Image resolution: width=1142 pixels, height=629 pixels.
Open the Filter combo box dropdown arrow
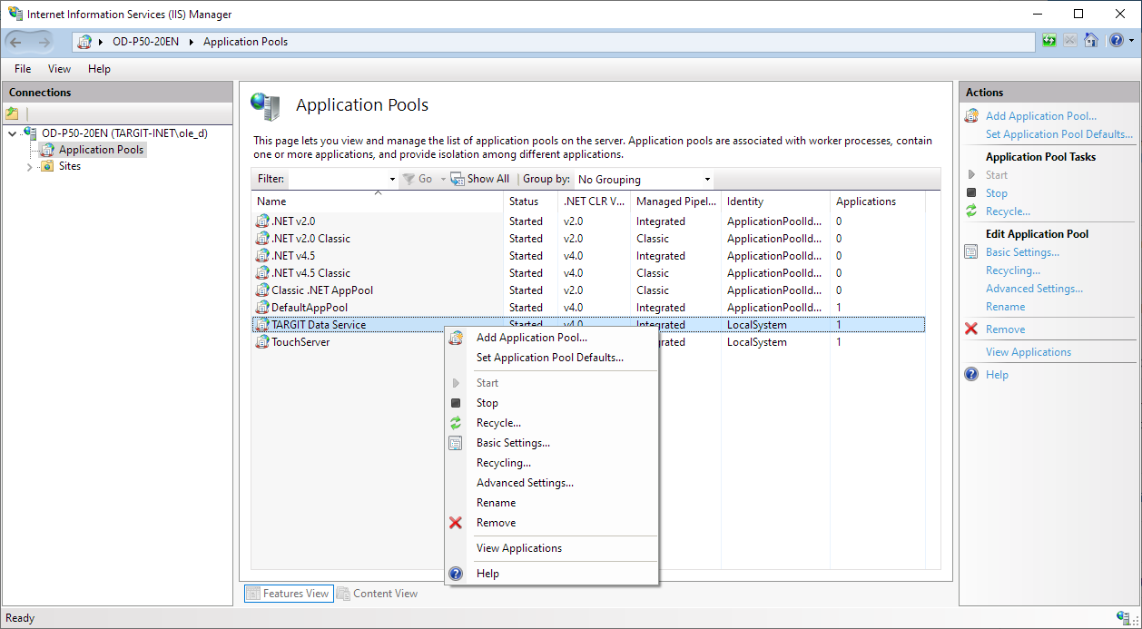tap(392, 180)
